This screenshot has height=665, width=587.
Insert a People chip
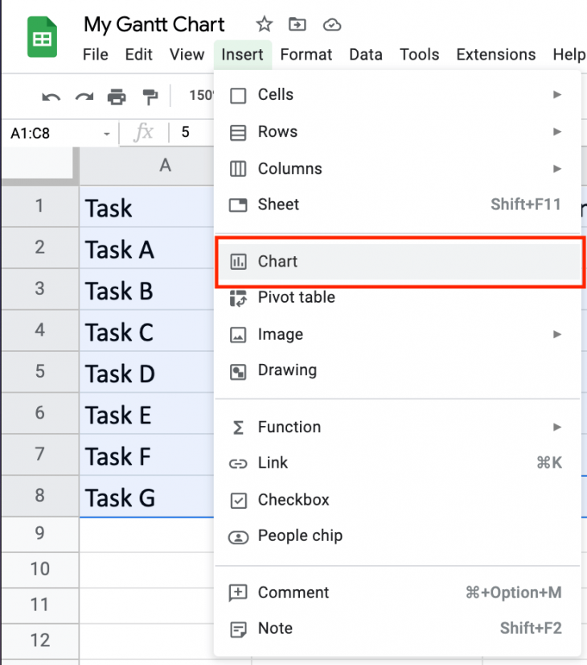pyautogui.click(x=298, y=535)
